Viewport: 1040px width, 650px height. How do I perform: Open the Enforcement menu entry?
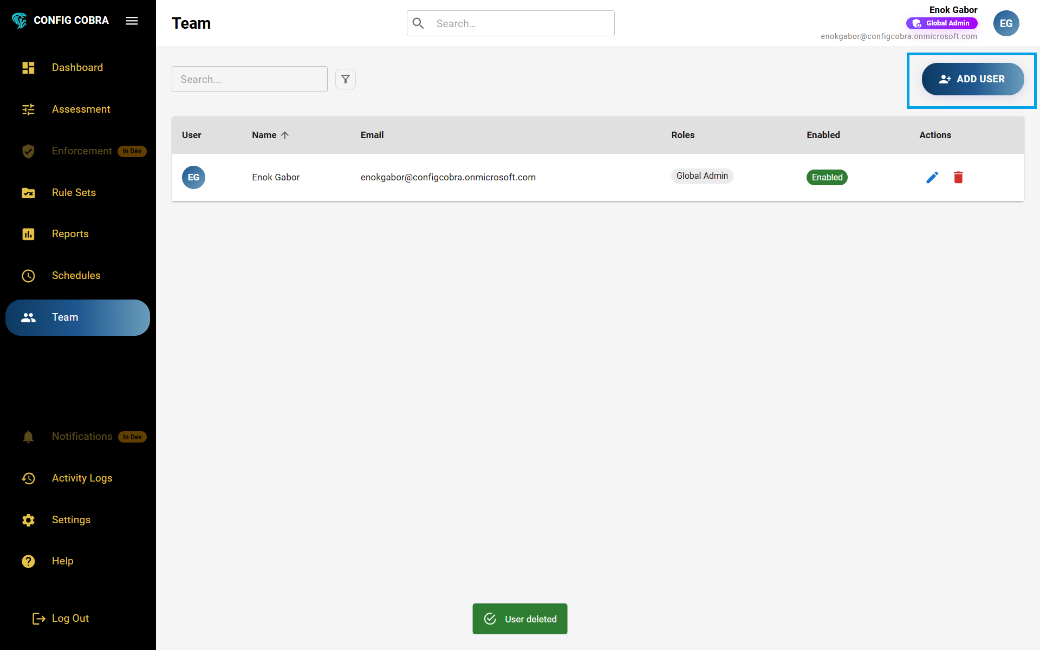click(82, 151)
